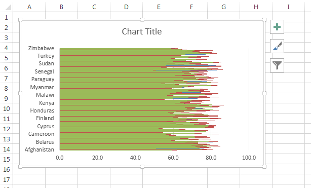
Task: Click the Cameroon axis label
Action: pos(41,134)
